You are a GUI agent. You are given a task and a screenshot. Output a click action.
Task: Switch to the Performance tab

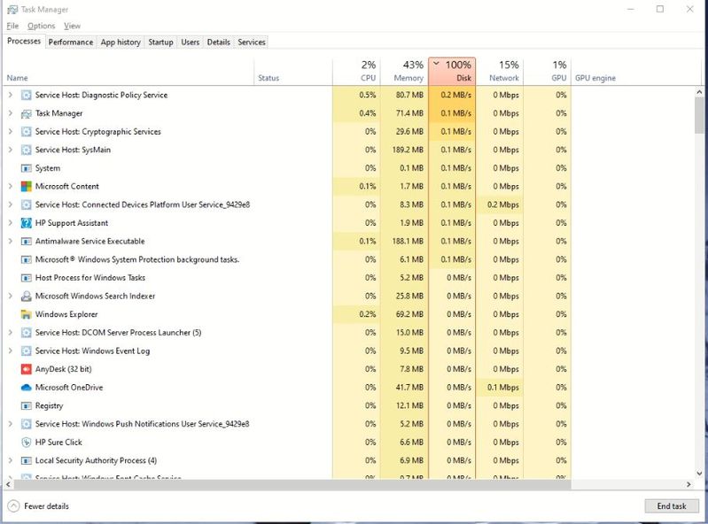pyautogui.click(x=70, y=42)
